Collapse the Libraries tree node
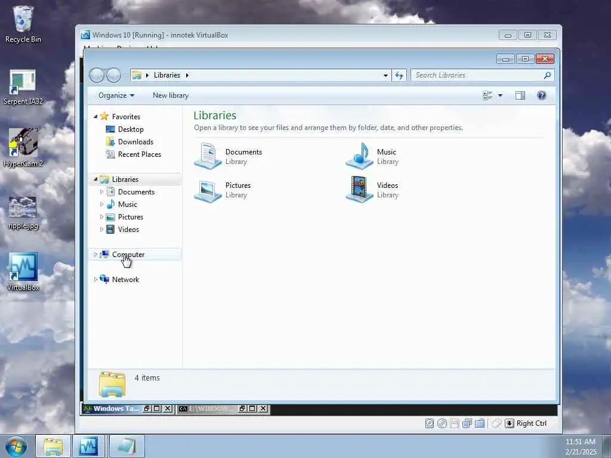The height and width of the screenshot is (458, 611). point(95,179)
